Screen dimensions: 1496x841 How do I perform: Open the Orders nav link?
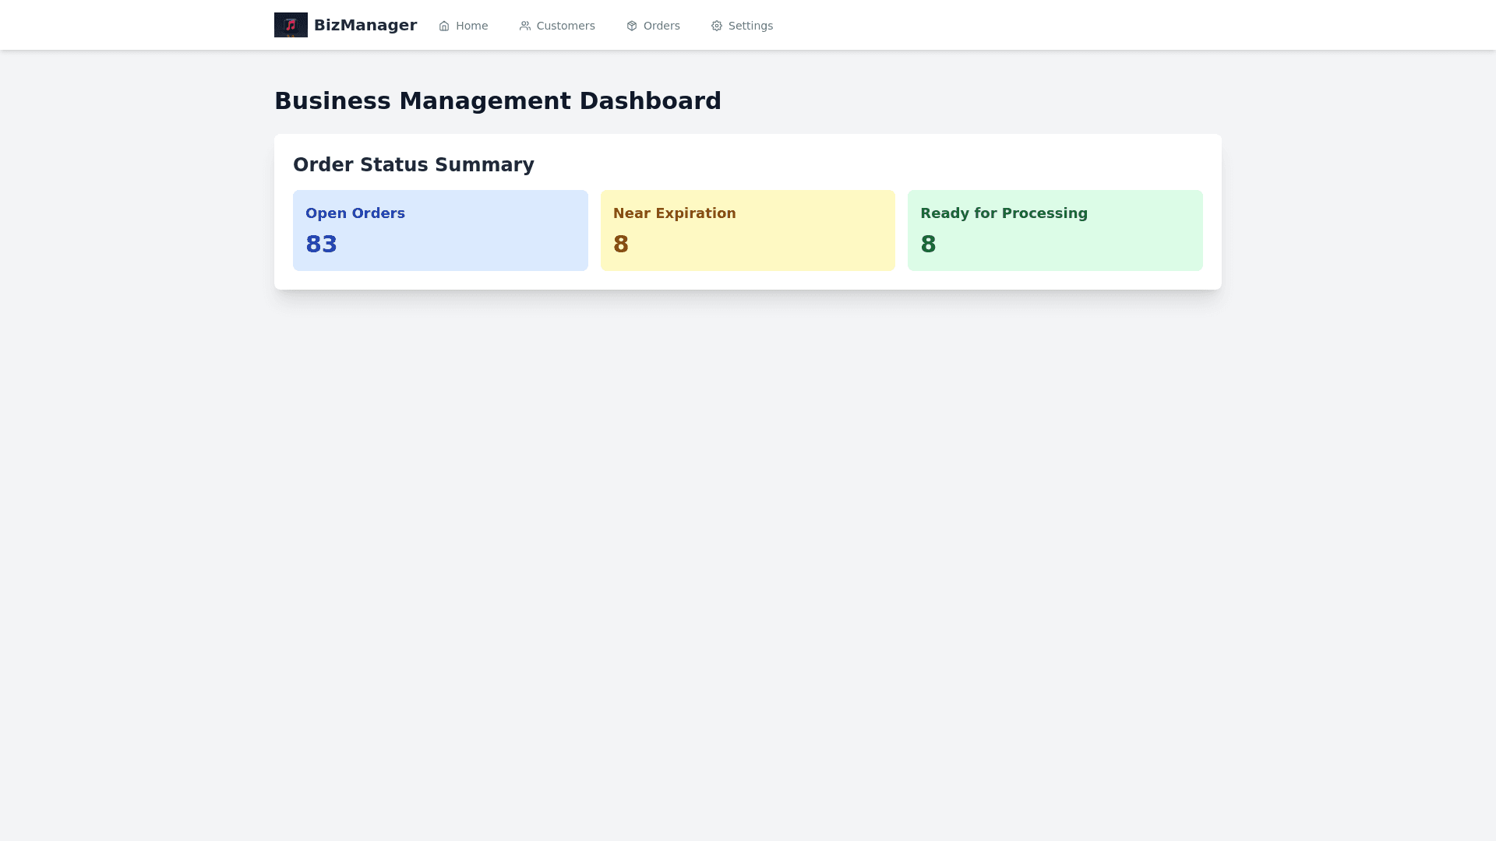pos(662,26)
